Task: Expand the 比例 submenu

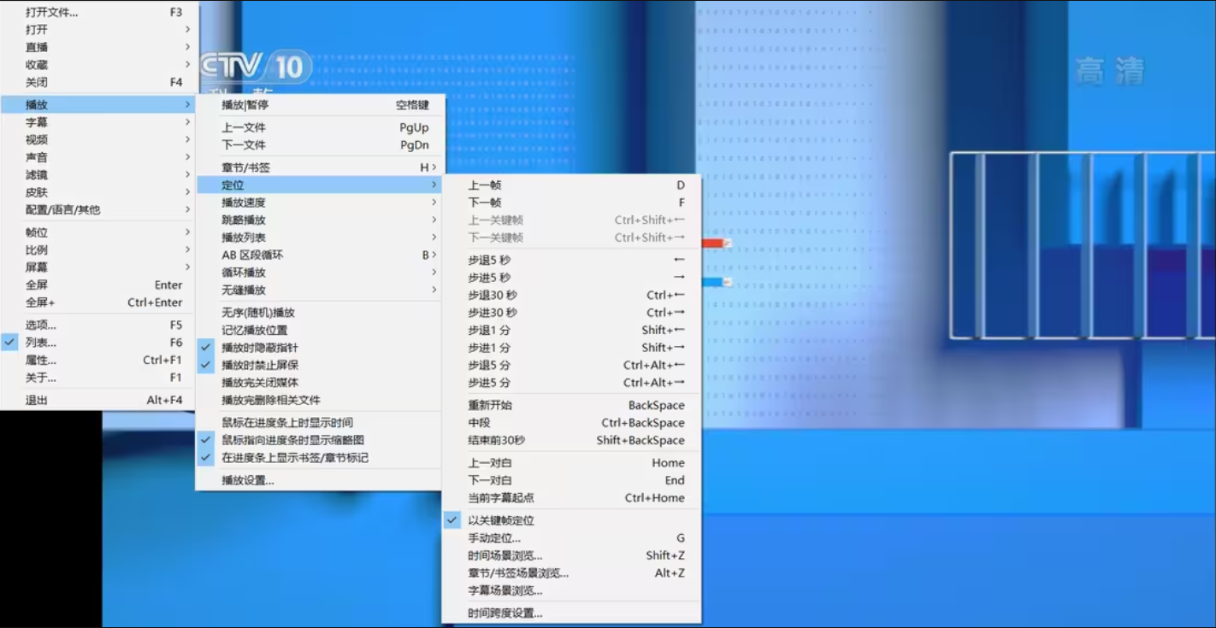Action: click(99, 250)
